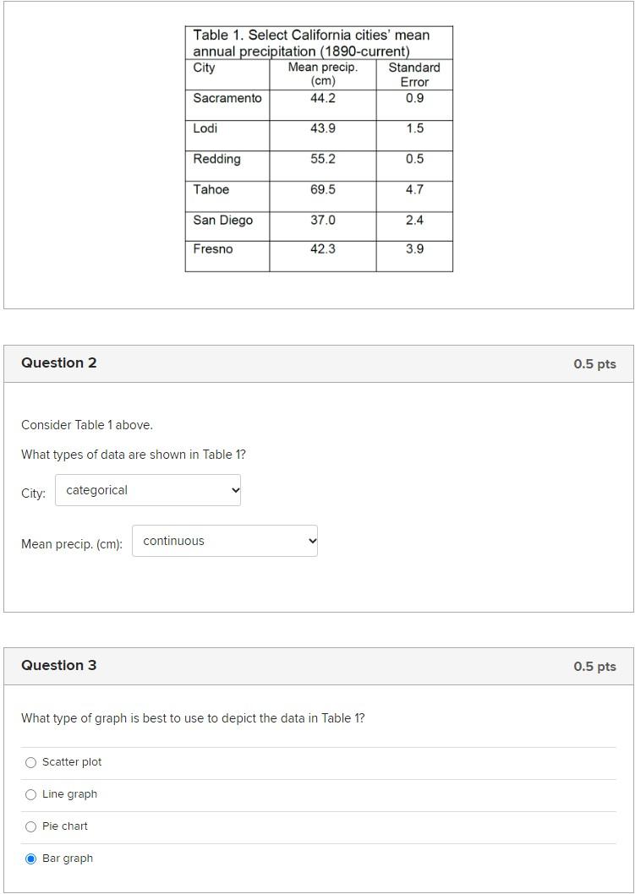Choose Pie chart as the answer
Viewport: 635px width, 894px height.
[30, 826]
